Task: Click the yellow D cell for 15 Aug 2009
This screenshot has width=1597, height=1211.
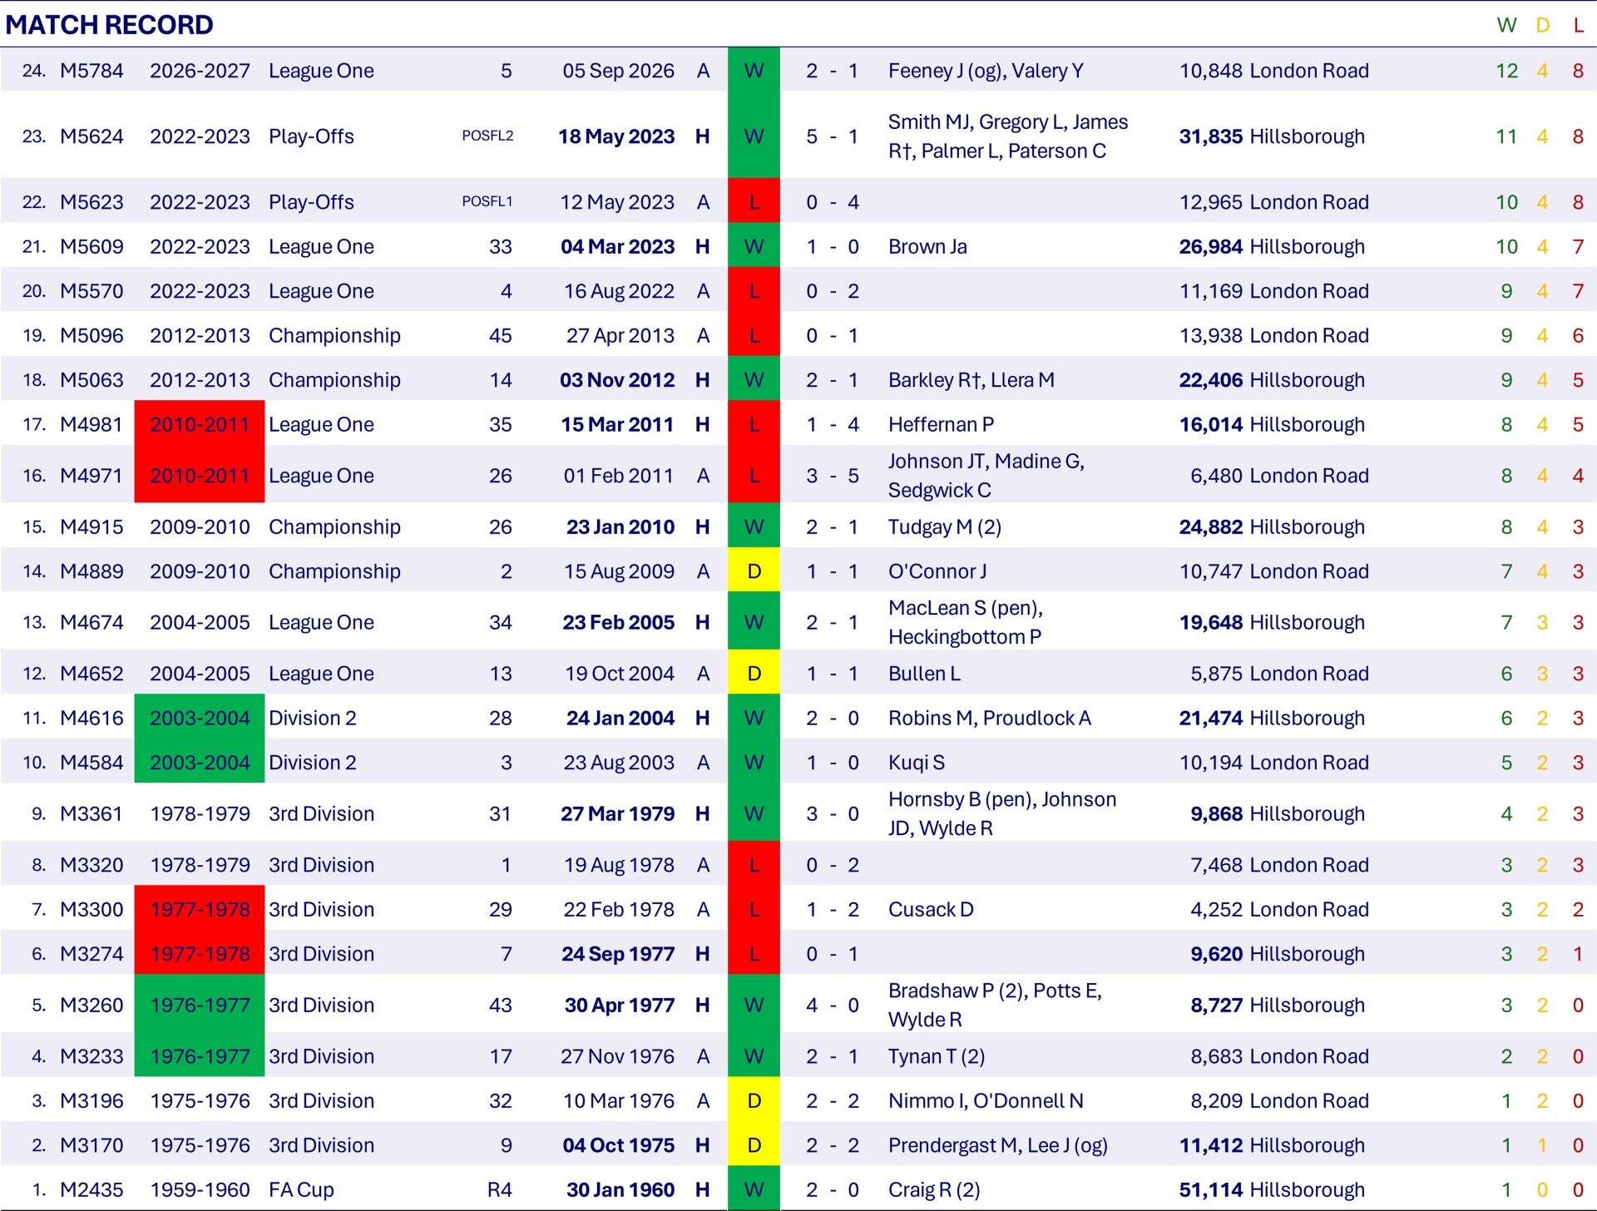Action: coord(754,571)
